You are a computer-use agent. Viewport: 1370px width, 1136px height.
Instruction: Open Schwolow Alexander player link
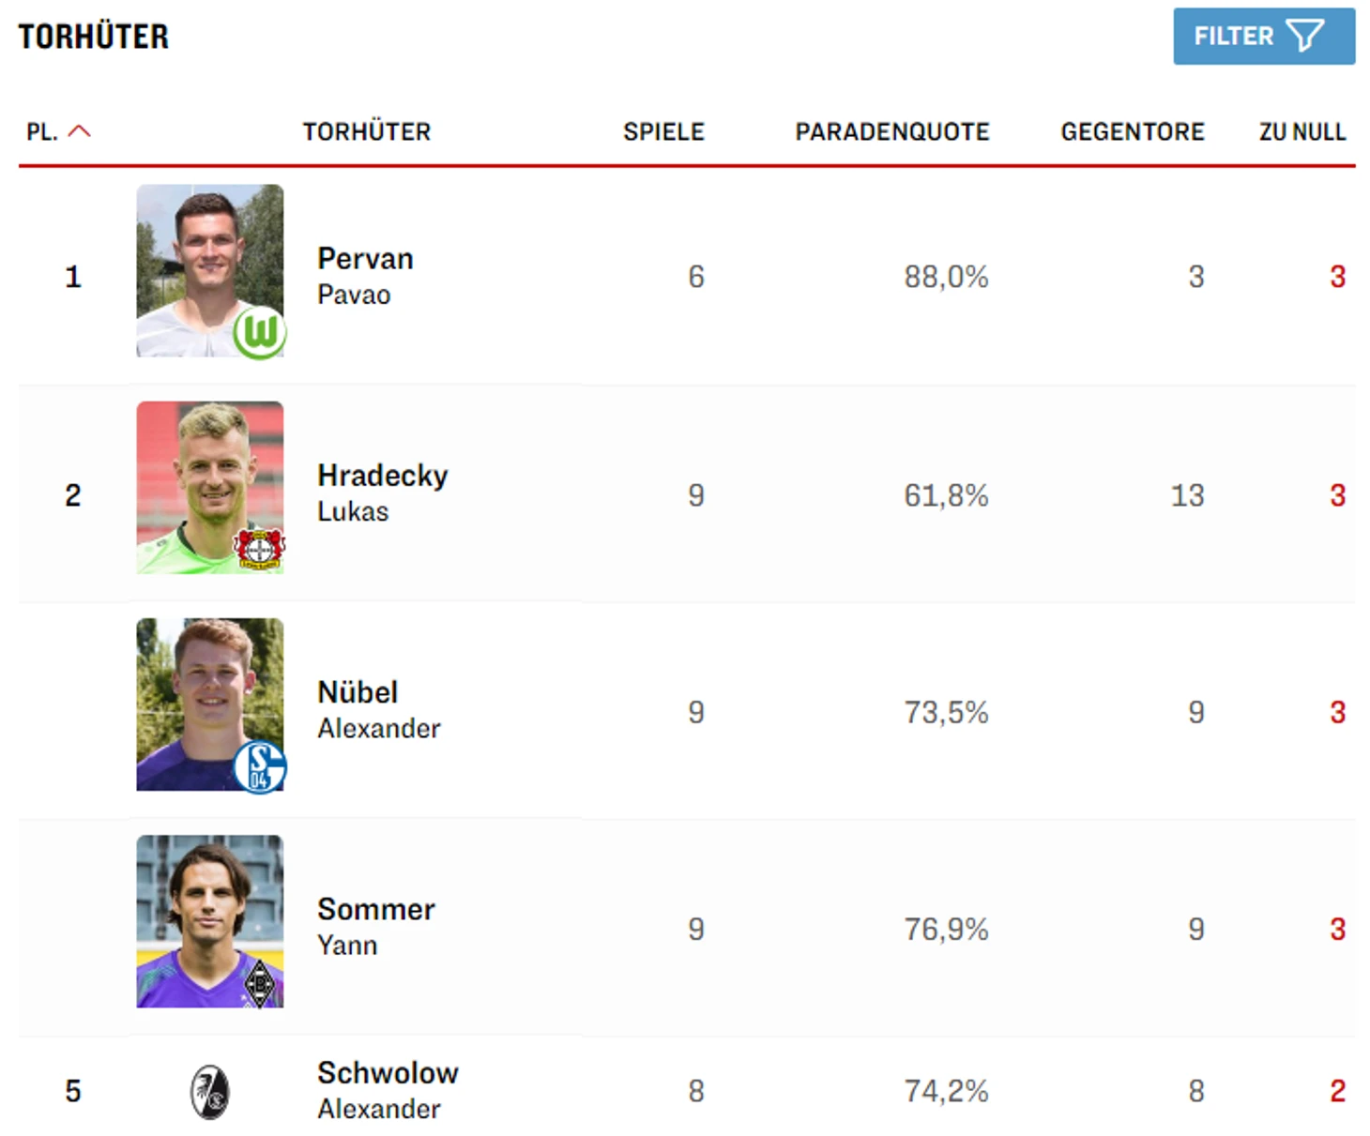pyautogui.click(x=388, y=1090)
